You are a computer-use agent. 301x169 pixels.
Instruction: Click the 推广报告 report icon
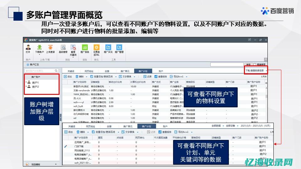85,48
